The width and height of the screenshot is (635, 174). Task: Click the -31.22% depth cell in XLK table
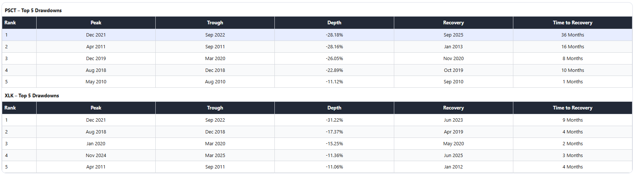coord(334,120)
